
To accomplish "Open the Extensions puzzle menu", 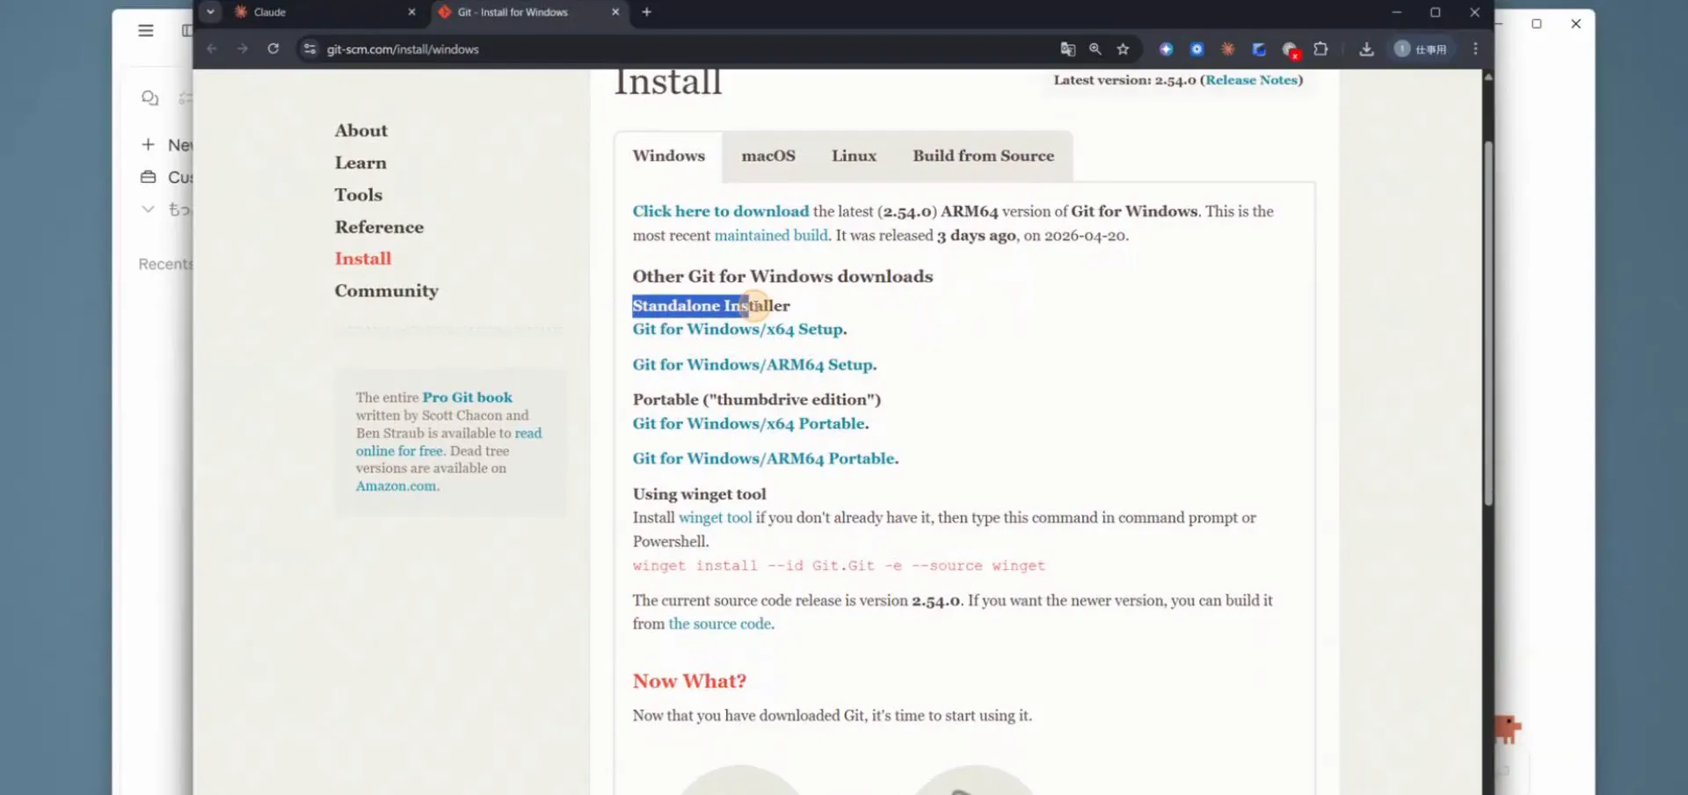I will click(x=1321, y=49).
